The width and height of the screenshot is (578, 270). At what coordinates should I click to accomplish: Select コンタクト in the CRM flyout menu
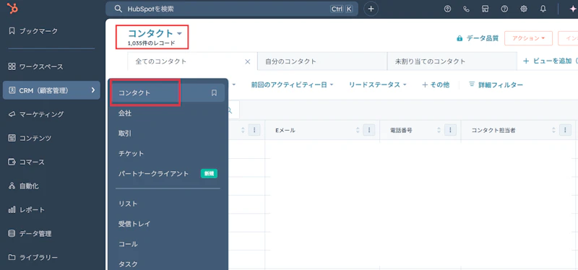tap(168, 93)
